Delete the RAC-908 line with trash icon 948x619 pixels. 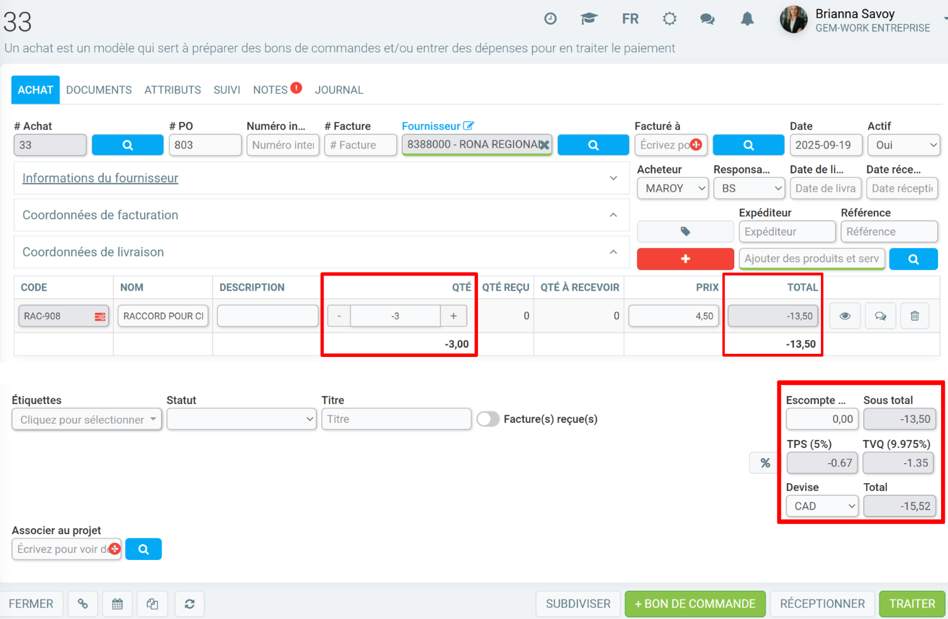[915, 315]
